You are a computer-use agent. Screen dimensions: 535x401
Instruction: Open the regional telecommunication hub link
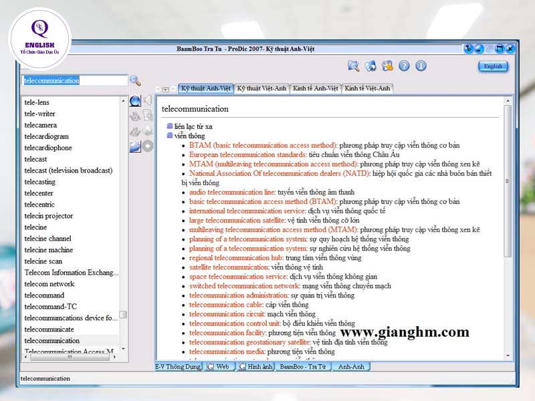pyautogui.click(x=237, y=258)
